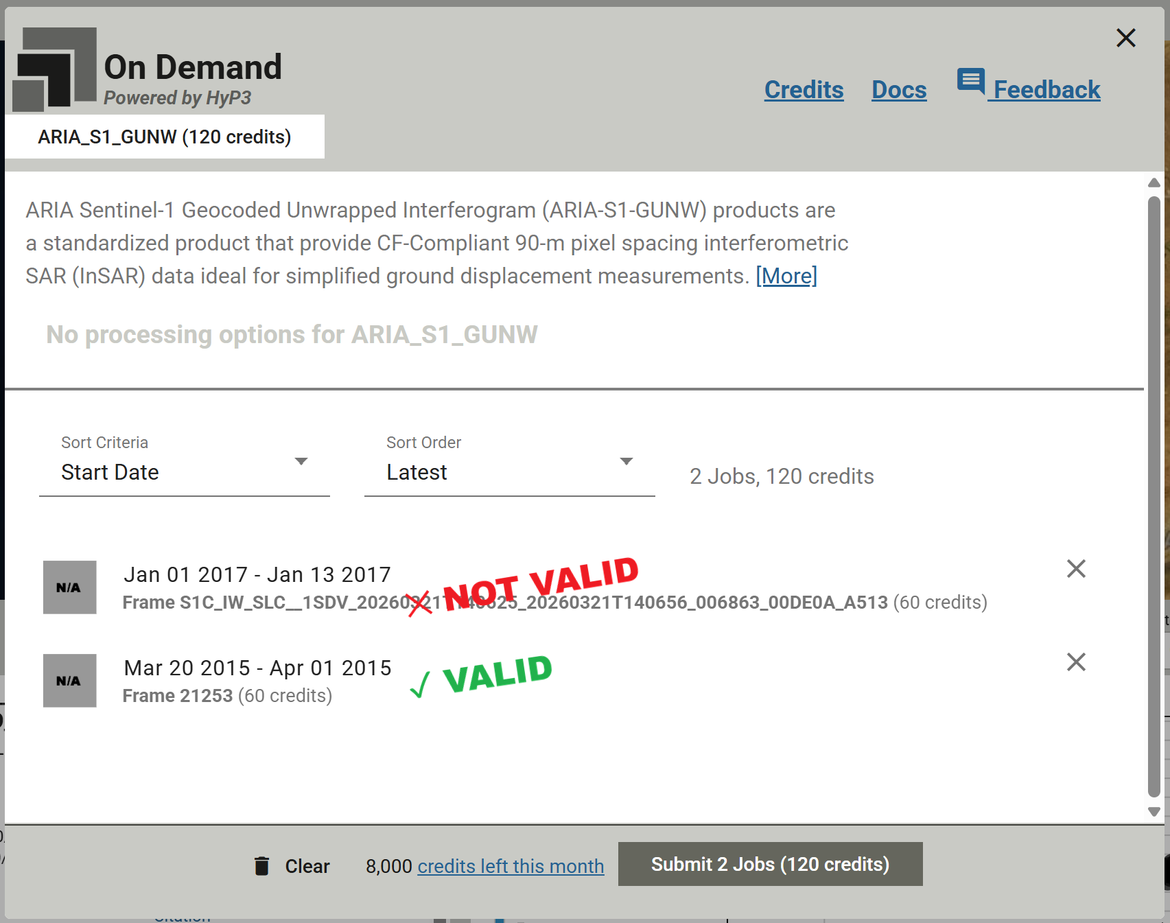
Task: Open the Docs link
Action: click(898, 90)
